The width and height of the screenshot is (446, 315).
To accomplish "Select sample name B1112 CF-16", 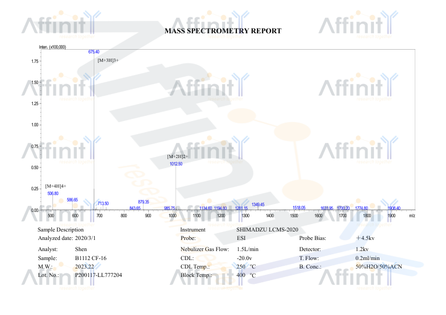I will click(x=91, y=258).
